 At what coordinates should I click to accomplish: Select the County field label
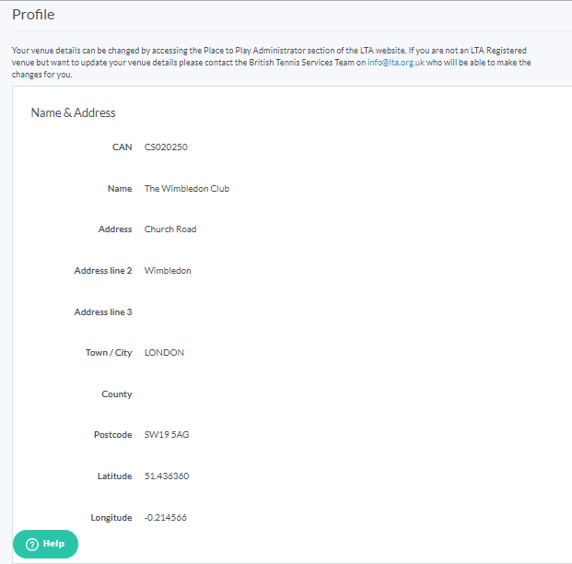point(116,394)
